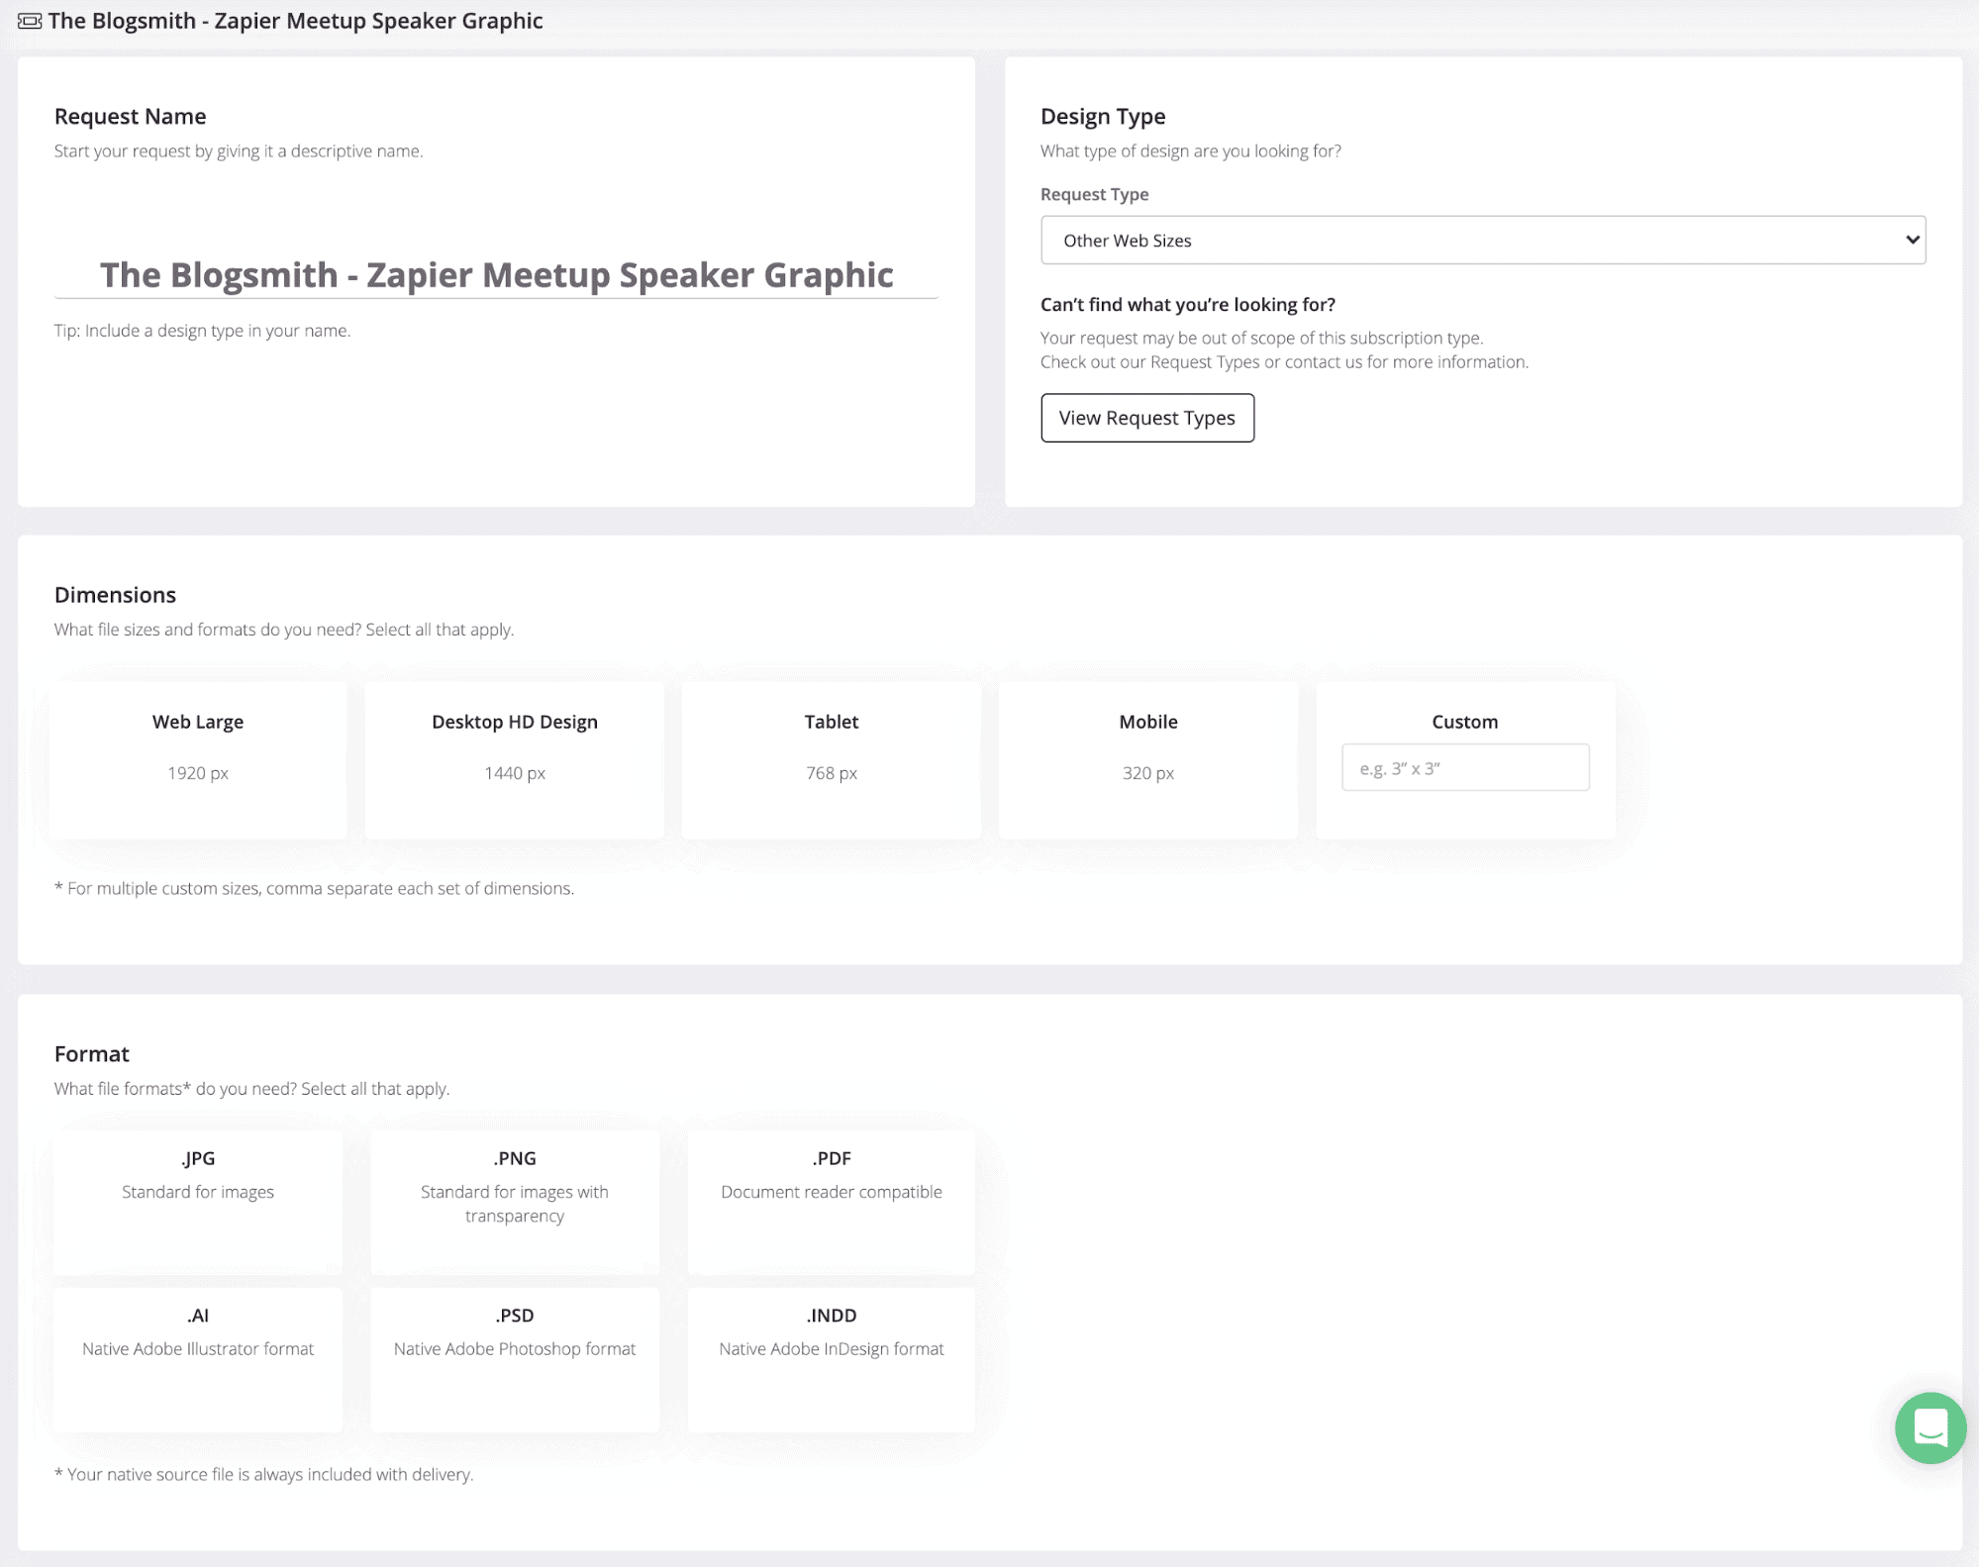
Task: Select the .PSD Photoshop format
Action: tap(514, 1358)
